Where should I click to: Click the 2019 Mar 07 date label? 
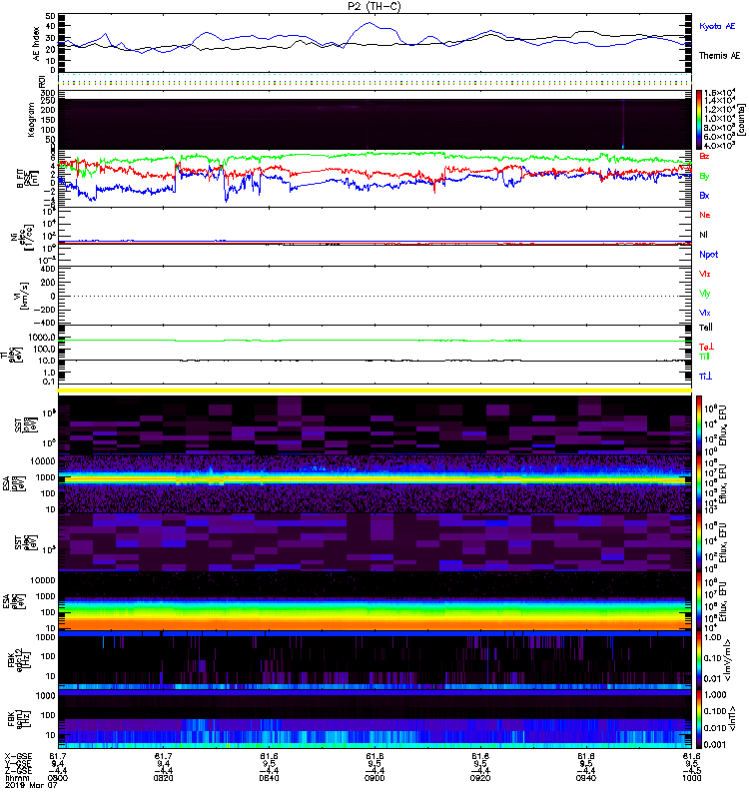point(25,786)
